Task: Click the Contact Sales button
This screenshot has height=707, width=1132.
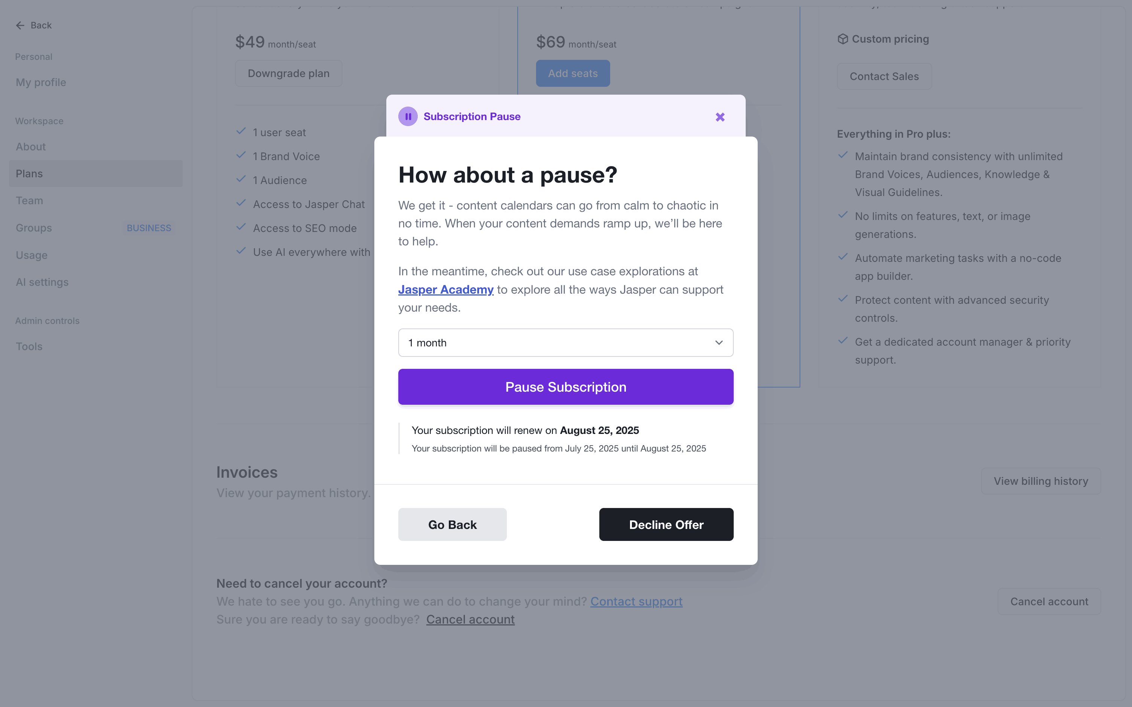Action: pyautogui.click(x=883, y=77)
